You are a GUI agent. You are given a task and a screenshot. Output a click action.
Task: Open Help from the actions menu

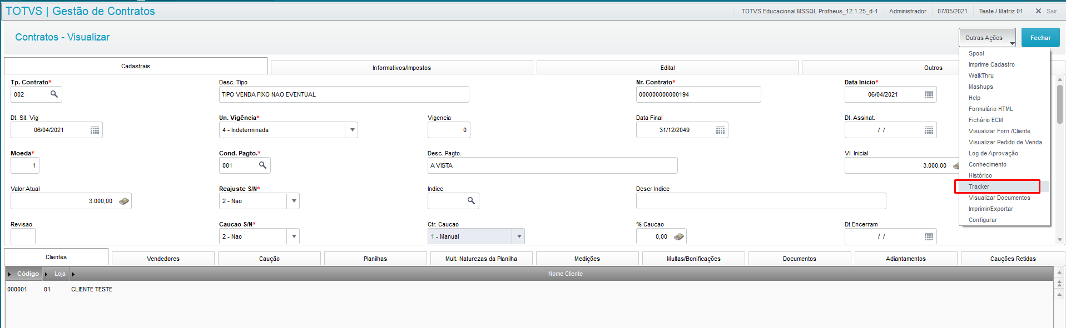click(1004, 98)
